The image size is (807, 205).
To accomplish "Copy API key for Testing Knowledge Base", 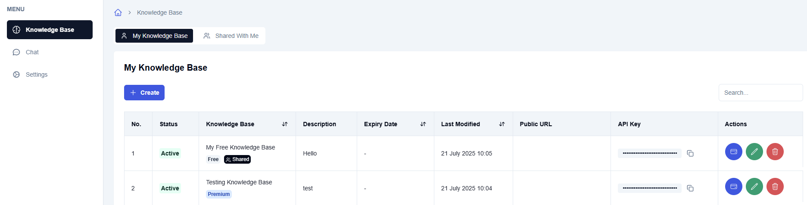I will tap(690, 188).
